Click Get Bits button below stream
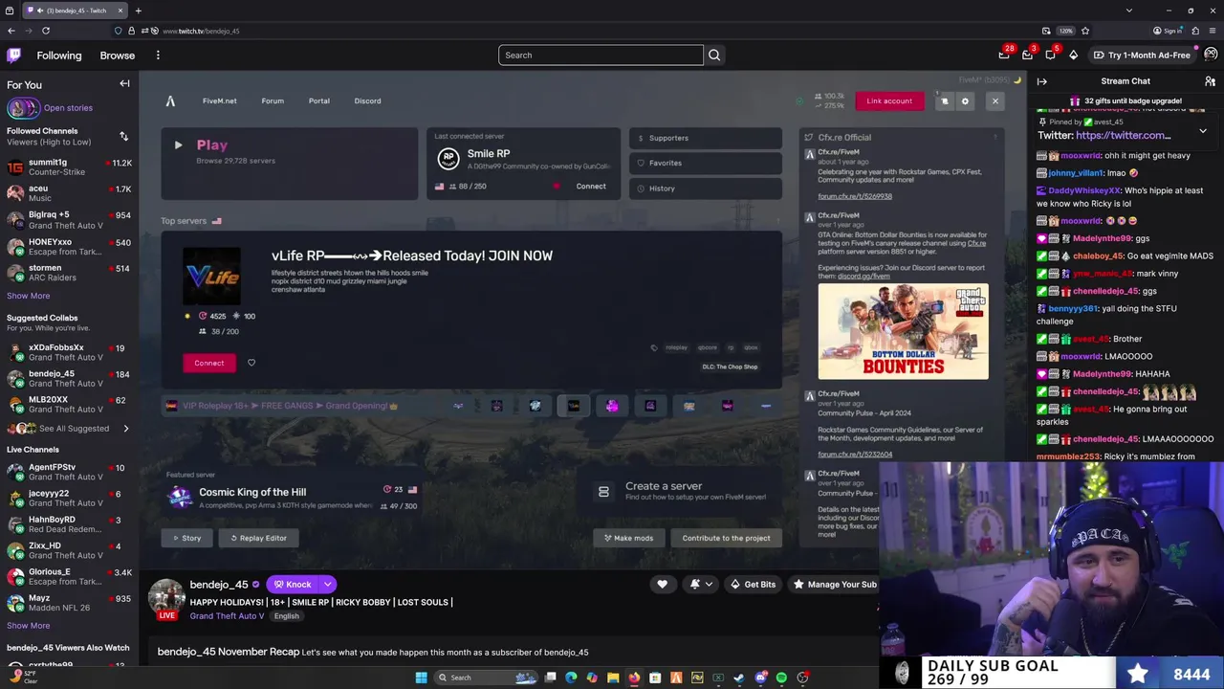Screen dimensions: 1224x689 click(x=752, y=584)
